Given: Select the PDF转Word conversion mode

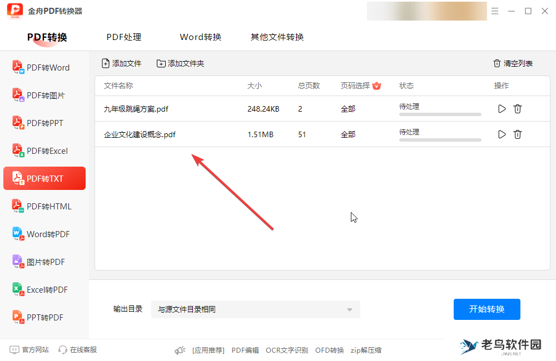Looking at the screenshot, I should (44, 67).
